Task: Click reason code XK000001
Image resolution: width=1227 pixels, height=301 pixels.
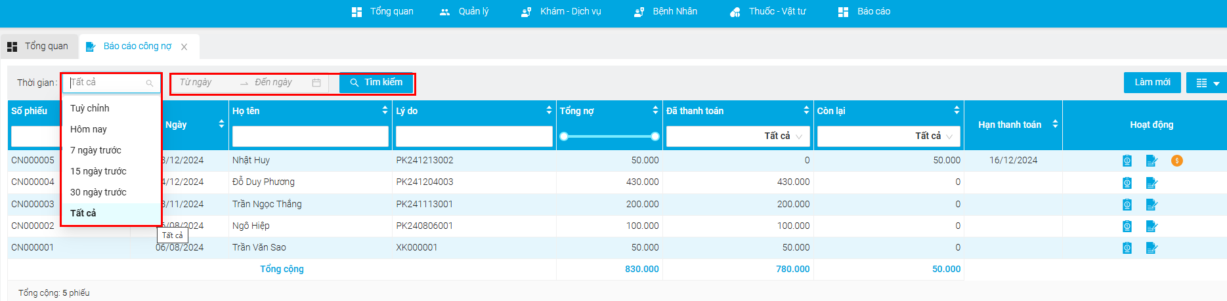Action: 417,248
